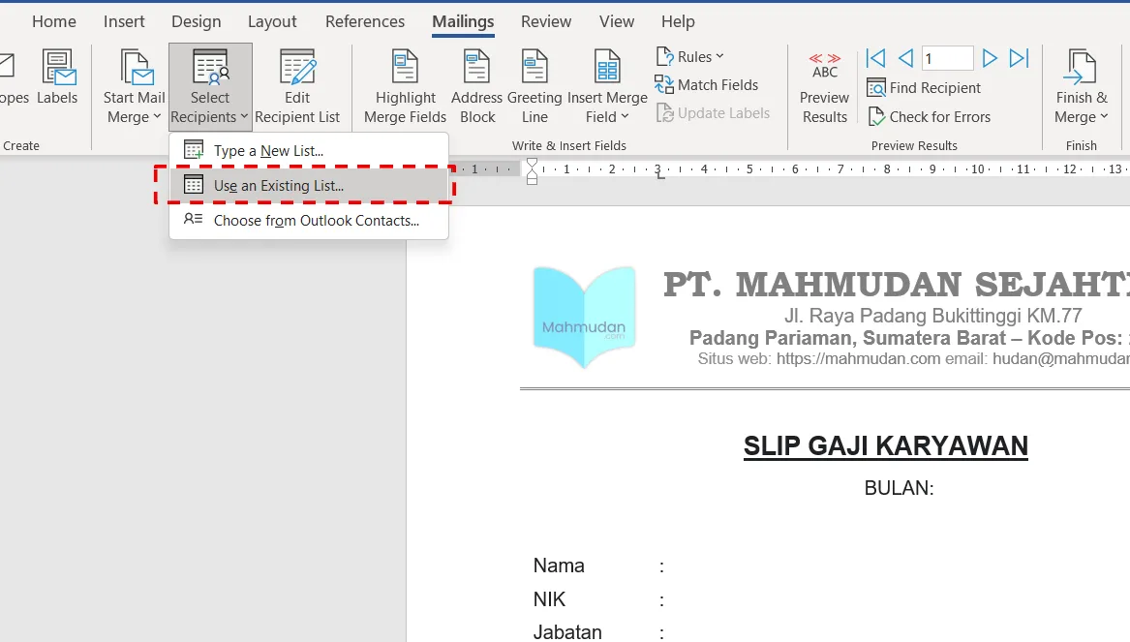The height and width of the screenshot is (642, 1130).
Task: Click the Padang Pariaman, Sumatera Barat line
Action: point(909,338)
